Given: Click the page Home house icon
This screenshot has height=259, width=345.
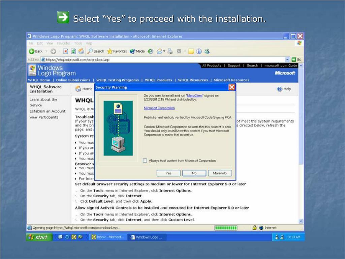Looking at the screenshot, I should (x=78, y=89).
